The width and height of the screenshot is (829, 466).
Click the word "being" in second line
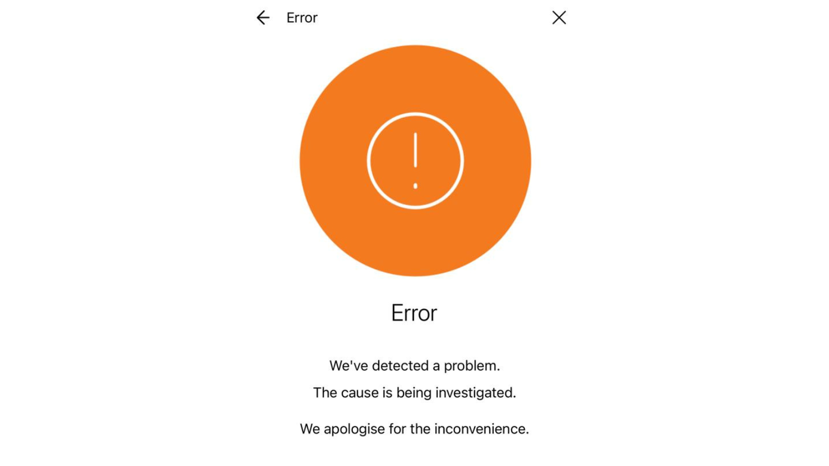point(414,393)
